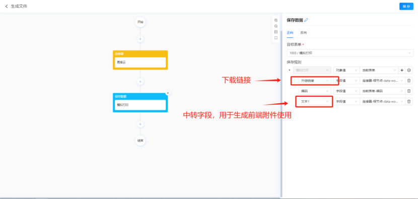Viewport: 418px width, 199px height.
Task: Click the layout icon below zoom out
Action: 276,32
